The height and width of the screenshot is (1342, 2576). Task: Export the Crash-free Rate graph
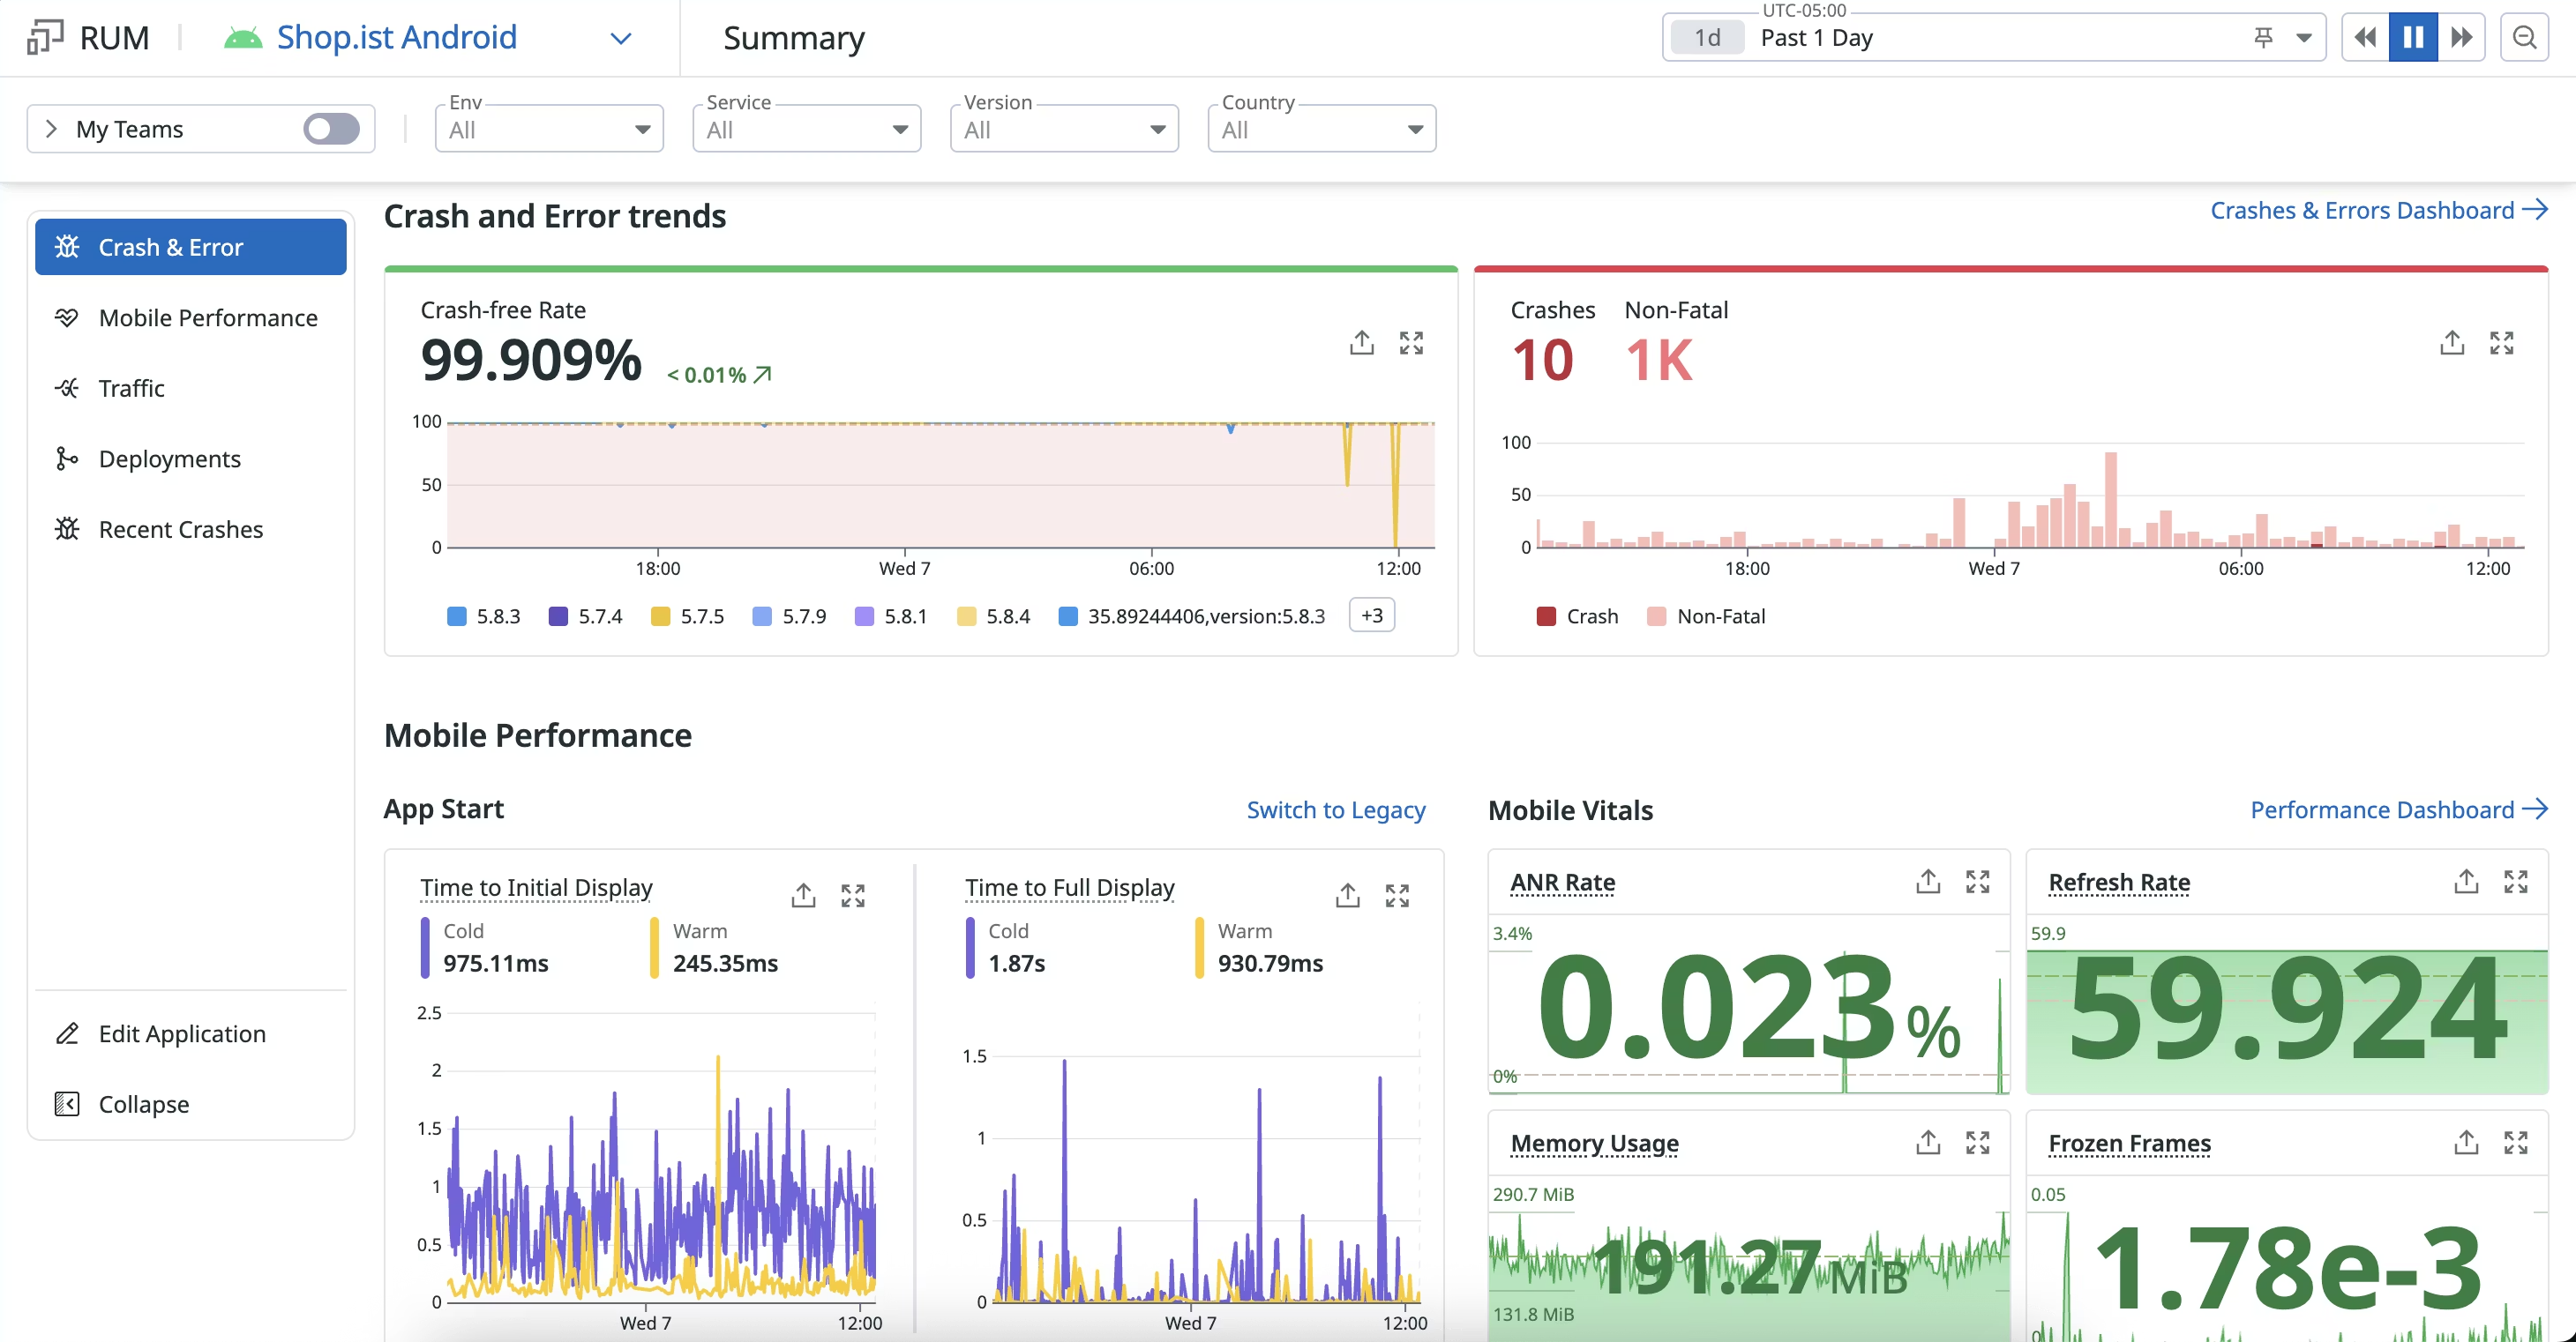point(1361,343)
